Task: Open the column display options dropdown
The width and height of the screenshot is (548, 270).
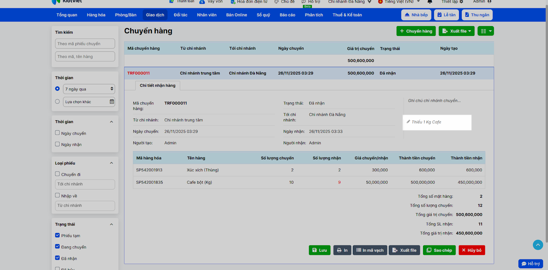Action: tap(486, 31)
